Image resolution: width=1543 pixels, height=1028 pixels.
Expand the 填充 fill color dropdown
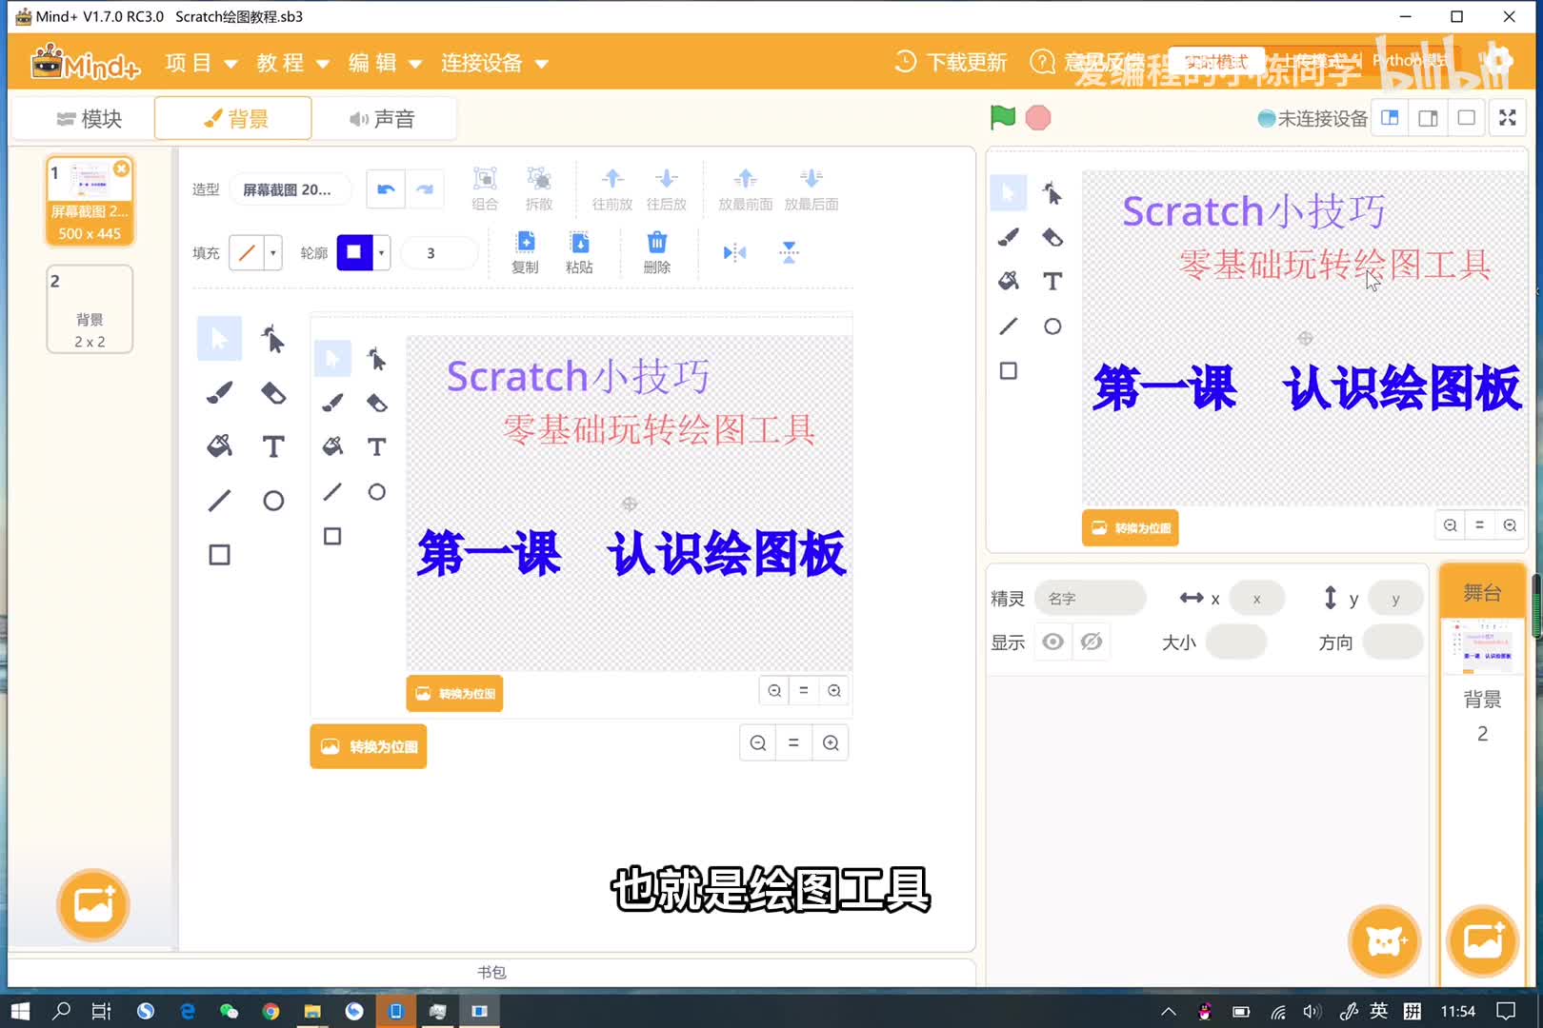[x=273, y=253]
